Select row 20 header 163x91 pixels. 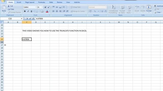(2, 54)
